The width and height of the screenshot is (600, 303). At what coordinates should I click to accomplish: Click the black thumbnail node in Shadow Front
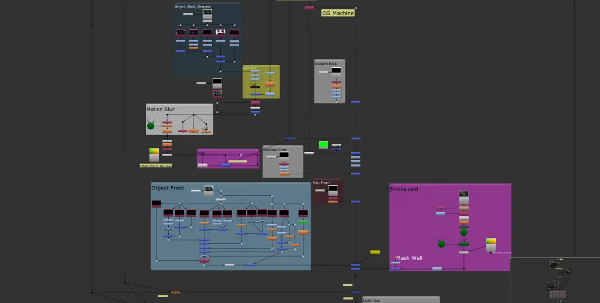[284, 155]
